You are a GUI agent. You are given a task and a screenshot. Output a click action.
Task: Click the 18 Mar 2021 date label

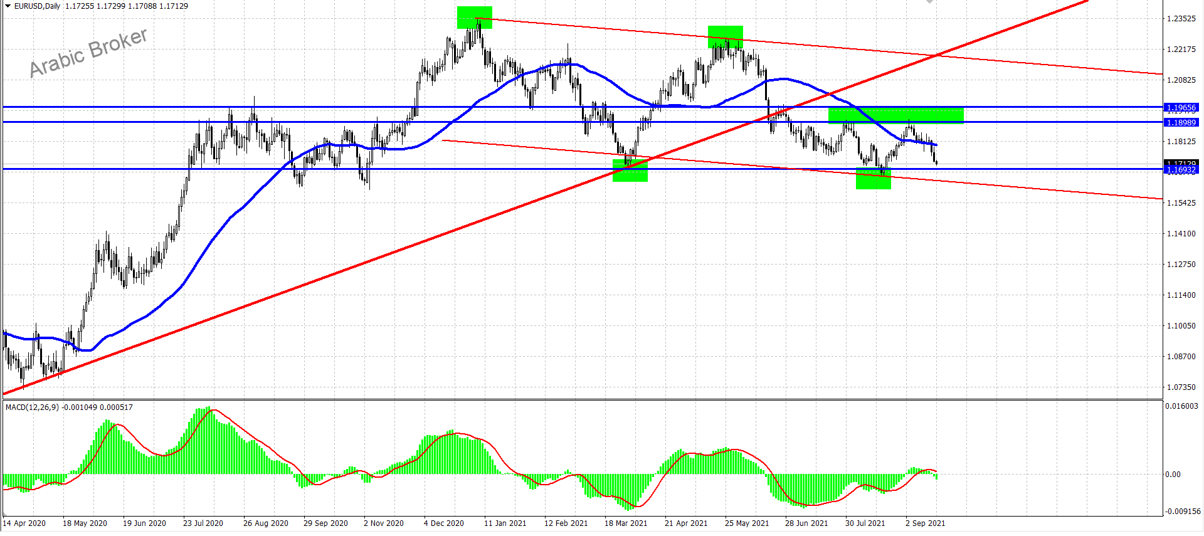coord(626,523)
